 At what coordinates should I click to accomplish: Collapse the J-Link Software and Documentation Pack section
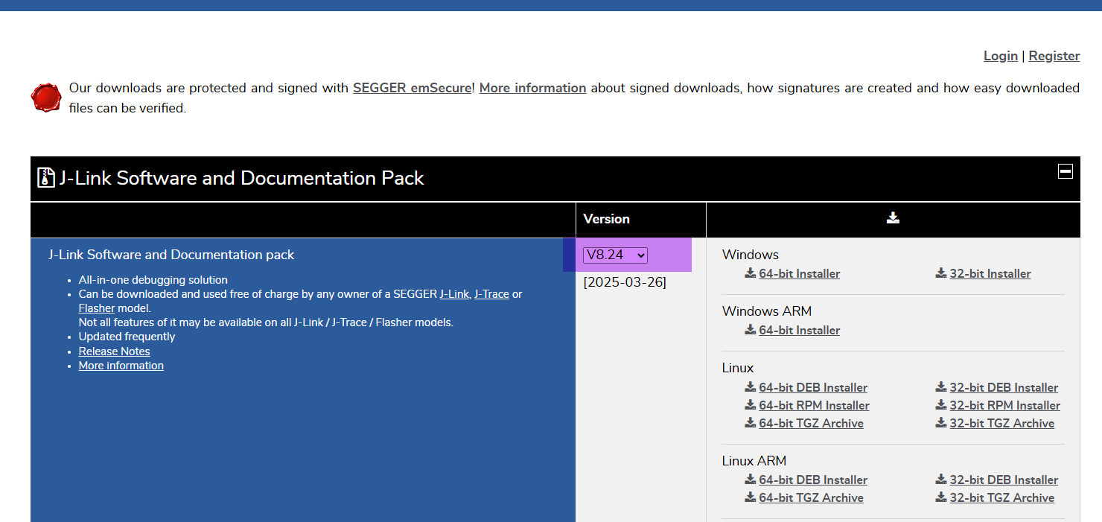(x=1065, y=171)
